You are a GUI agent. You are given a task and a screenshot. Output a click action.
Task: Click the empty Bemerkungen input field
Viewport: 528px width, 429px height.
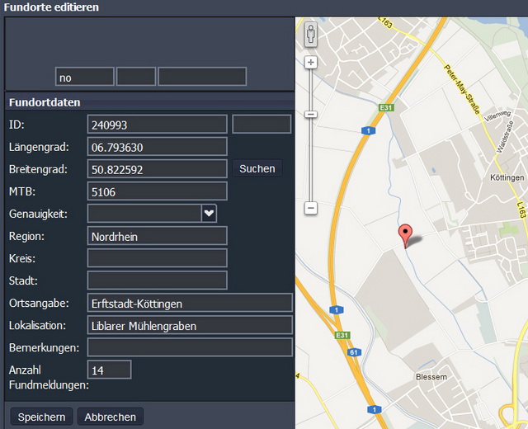190,347
